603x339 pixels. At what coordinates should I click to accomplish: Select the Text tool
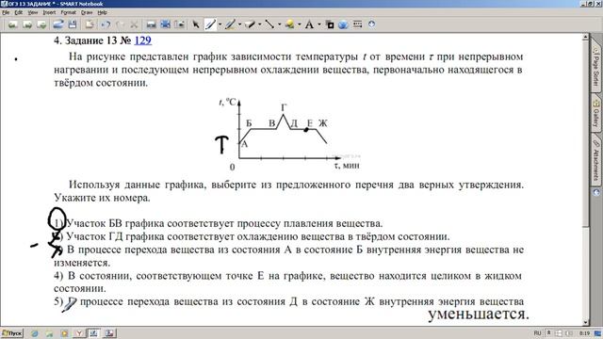(309, 24)
